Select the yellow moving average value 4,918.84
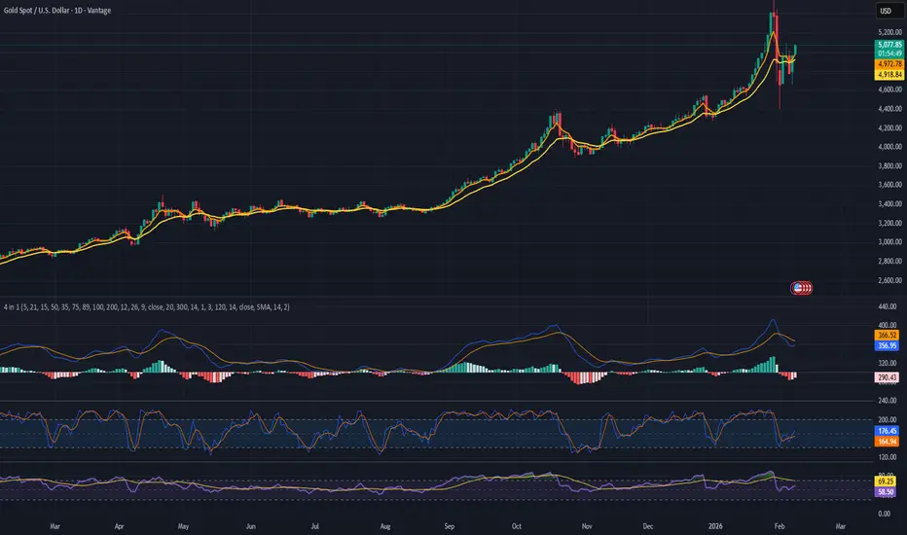Screen dimensions: 907x535 click(x=889, y=75)
